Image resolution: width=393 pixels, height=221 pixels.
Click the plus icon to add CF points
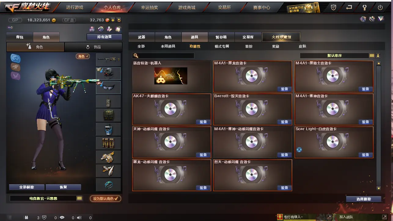[x=113, y=20]
